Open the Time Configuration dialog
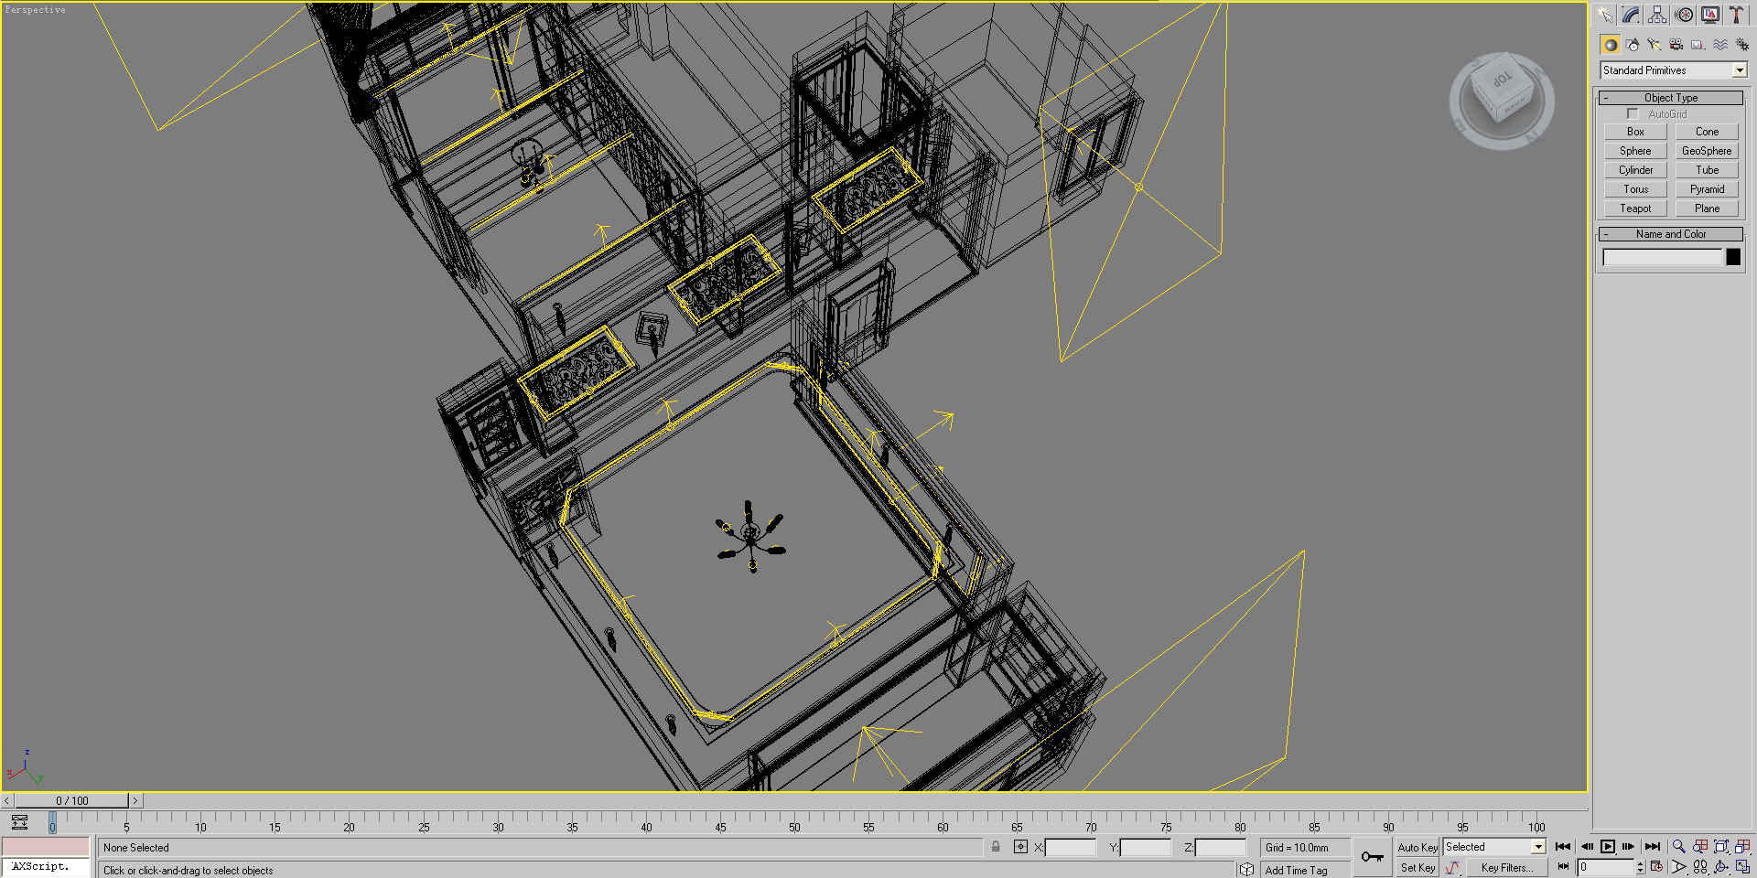The width and height of the screenshot is (1757, 878). [x=1656, y=867]
